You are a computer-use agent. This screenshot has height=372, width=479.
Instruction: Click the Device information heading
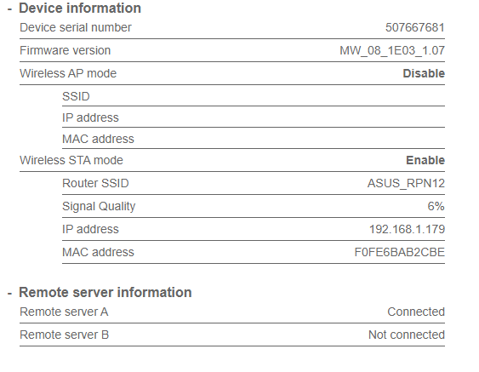[80, 9]
